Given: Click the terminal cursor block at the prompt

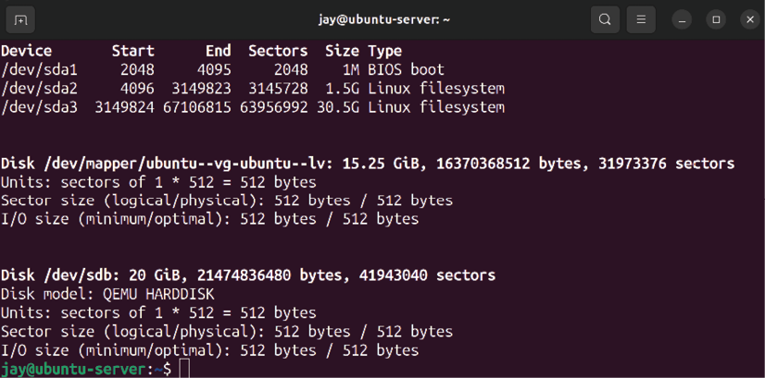Looking at the screenshot, I should coord(184,369).
